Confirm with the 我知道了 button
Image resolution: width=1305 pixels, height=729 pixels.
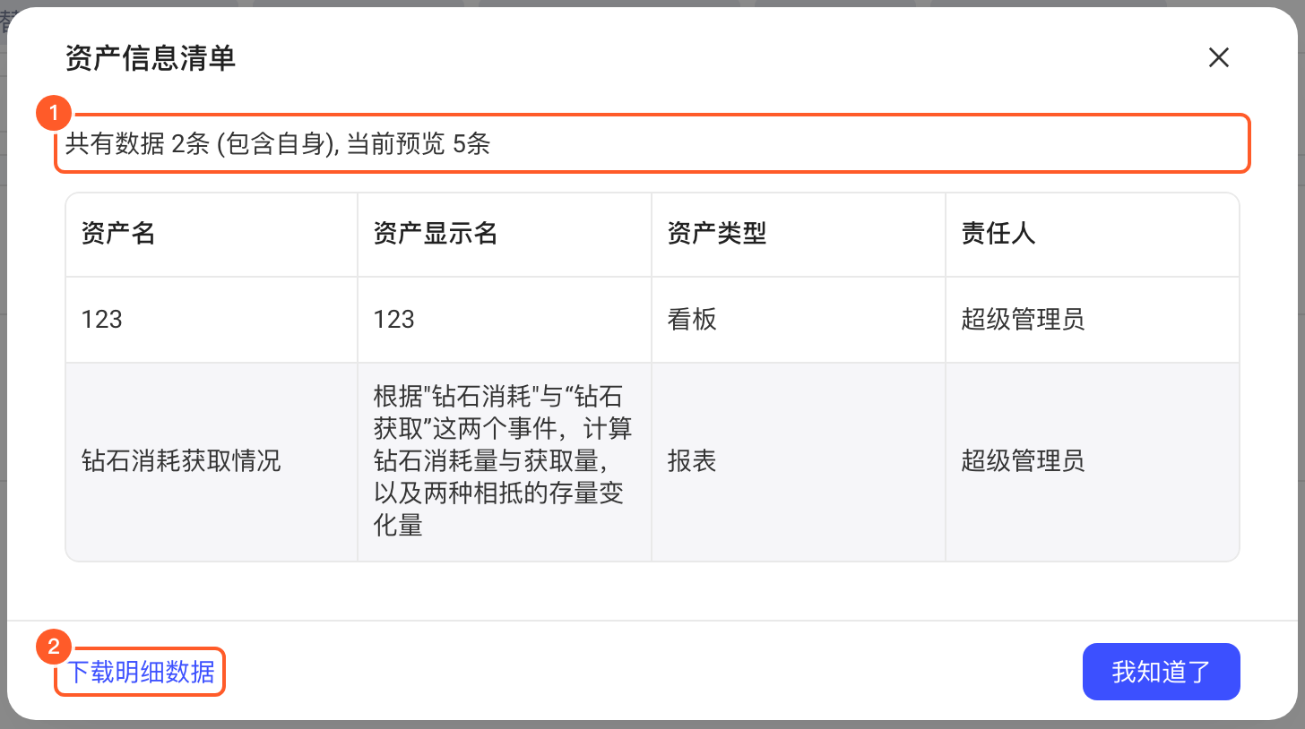[1161, 672]
